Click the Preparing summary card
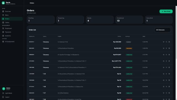 click(70, 20)
